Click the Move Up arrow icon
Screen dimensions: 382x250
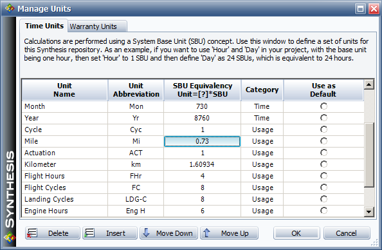pos(206,233)
